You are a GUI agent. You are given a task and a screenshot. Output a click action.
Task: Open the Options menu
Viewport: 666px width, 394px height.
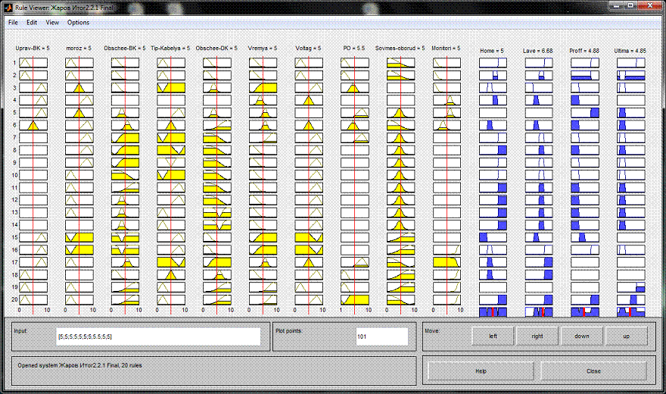pos(78,23)
